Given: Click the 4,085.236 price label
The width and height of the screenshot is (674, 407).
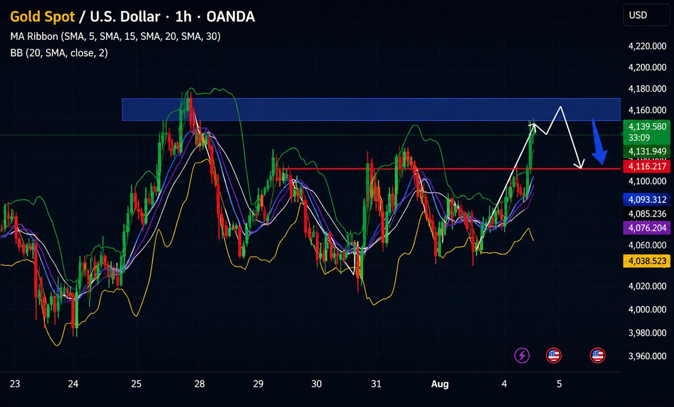Looking at the screenshot, I should click(x=648, y=214).
